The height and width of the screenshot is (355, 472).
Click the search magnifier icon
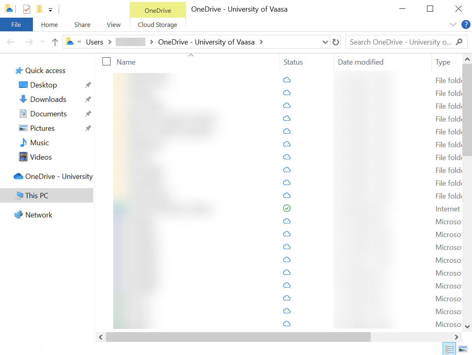point(460,42)
